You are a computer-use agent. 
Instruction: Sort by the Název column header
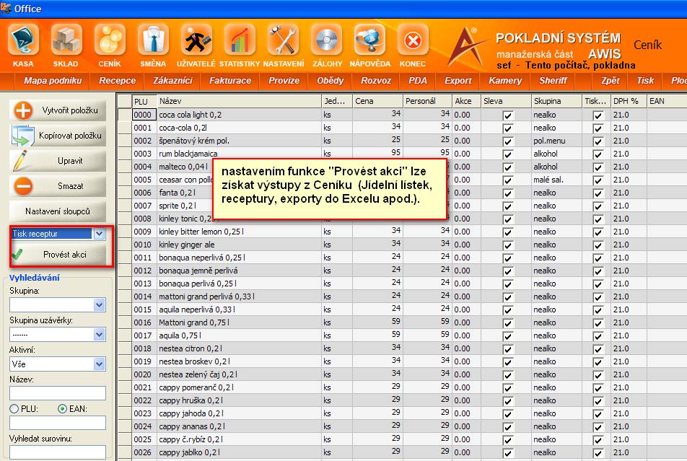(239, 101)
